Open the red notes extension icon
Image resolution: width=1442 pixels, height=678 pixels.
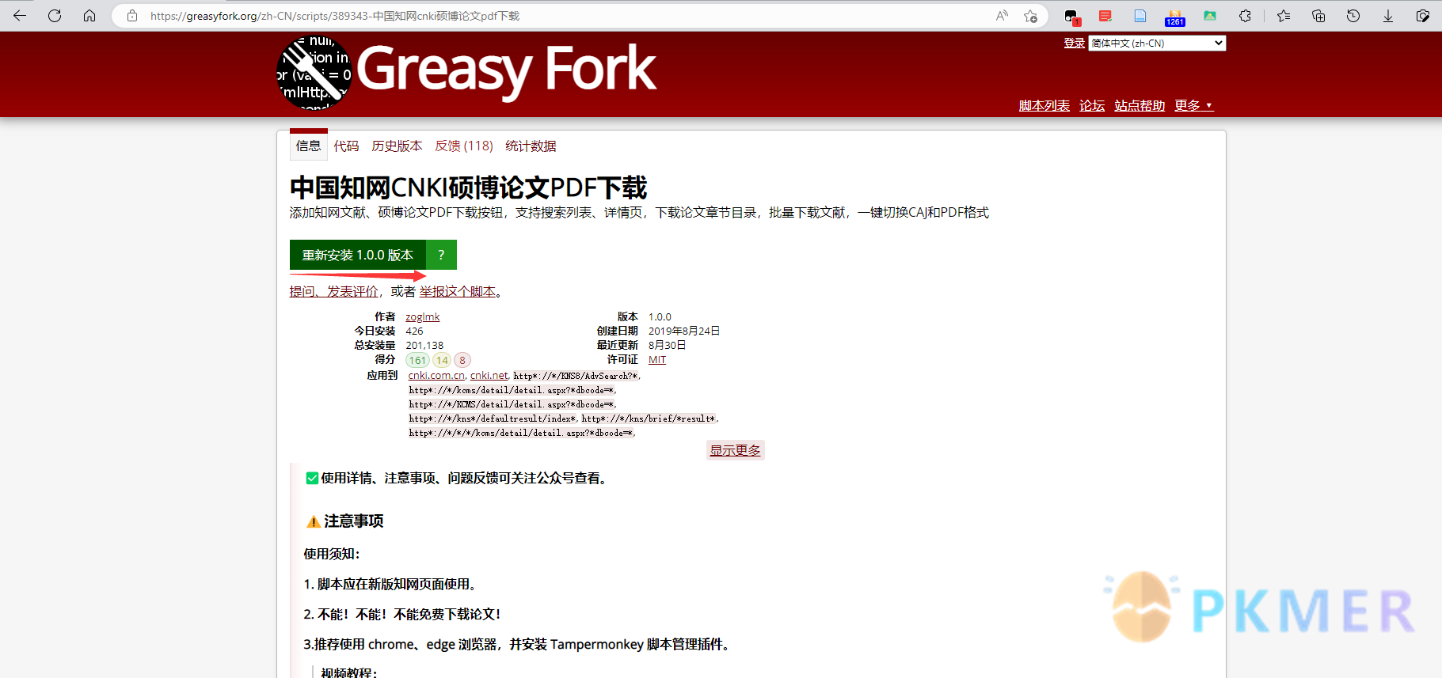click(1105, 16)
